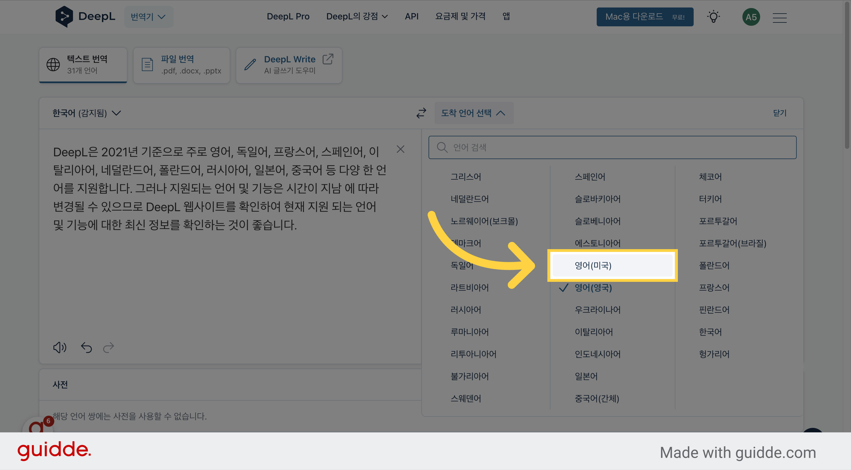
Task: Select 터키어 language
Action: [x=710, y=199]
